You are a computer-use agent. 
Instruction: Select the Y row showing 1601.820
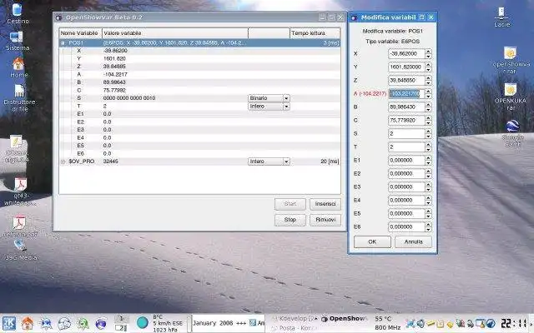click(x=199, y=58)
